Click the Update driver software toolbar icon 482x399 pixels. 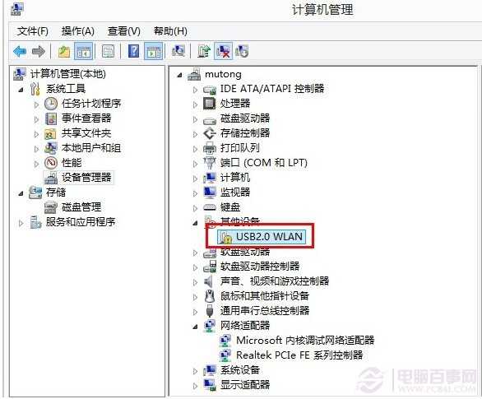click(204, 51)
